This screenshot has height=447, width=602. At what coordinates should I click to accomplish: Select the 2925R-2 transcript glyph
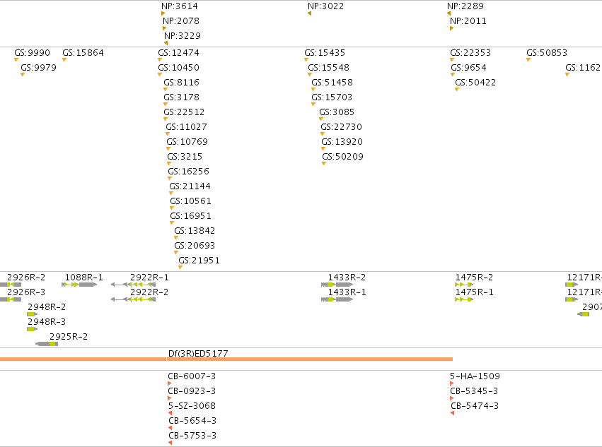pyautogui.click(x=47, y=344)
